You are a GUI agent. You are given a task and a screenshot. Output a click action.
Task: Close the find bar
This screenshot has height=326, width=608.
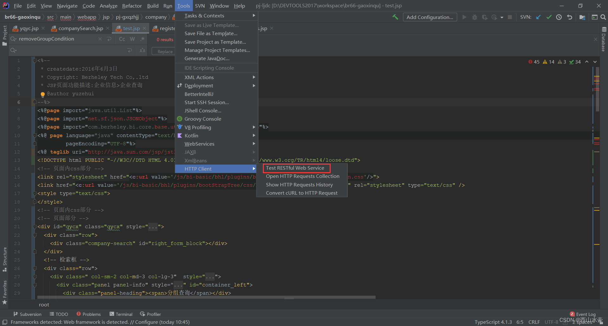[595, 39]
